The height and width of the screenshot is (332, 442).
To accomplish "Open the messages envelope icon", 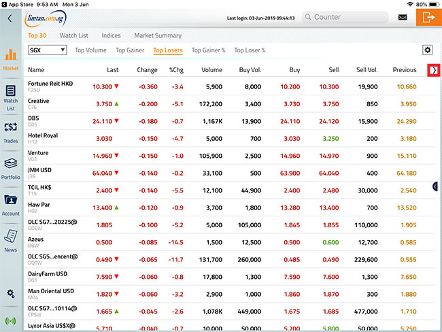I will (x=403, y=18).
